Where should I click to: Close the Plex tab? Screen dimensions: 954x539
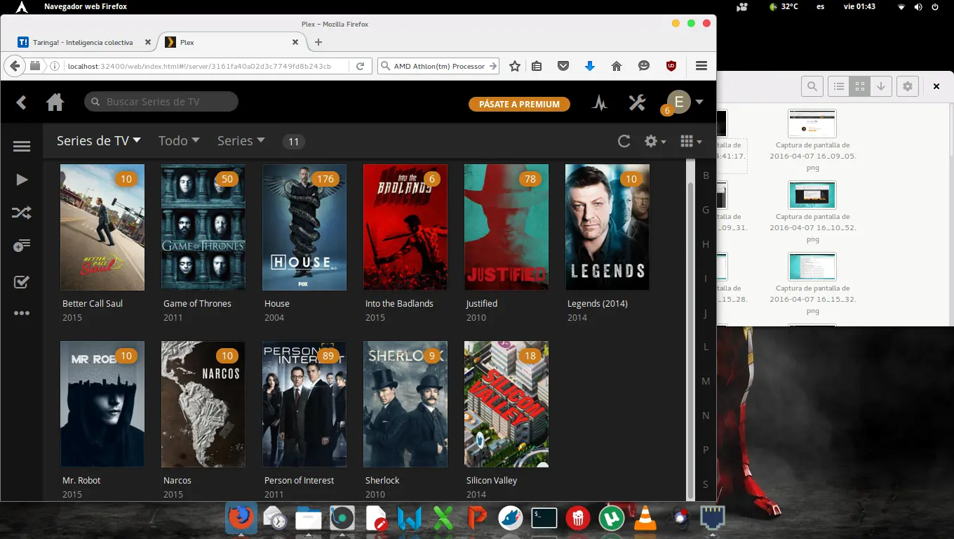pos(295,42)
